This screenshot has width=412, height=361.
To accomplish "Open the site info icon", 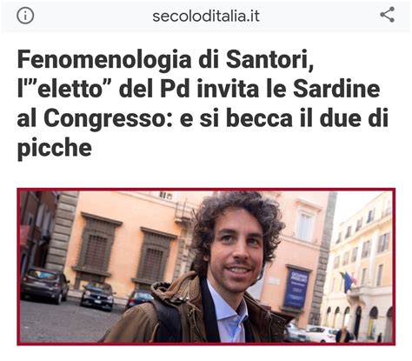I will click(x=25, y=16).
